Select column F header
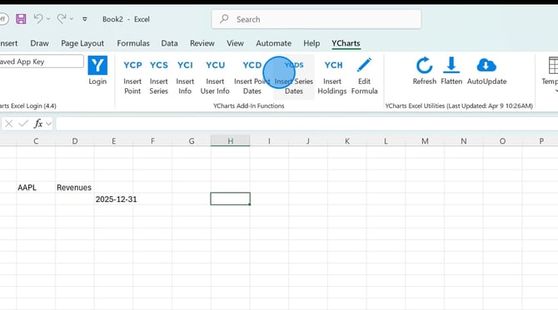The width and height of the screenshot is (558, 310). coord(152,141)
